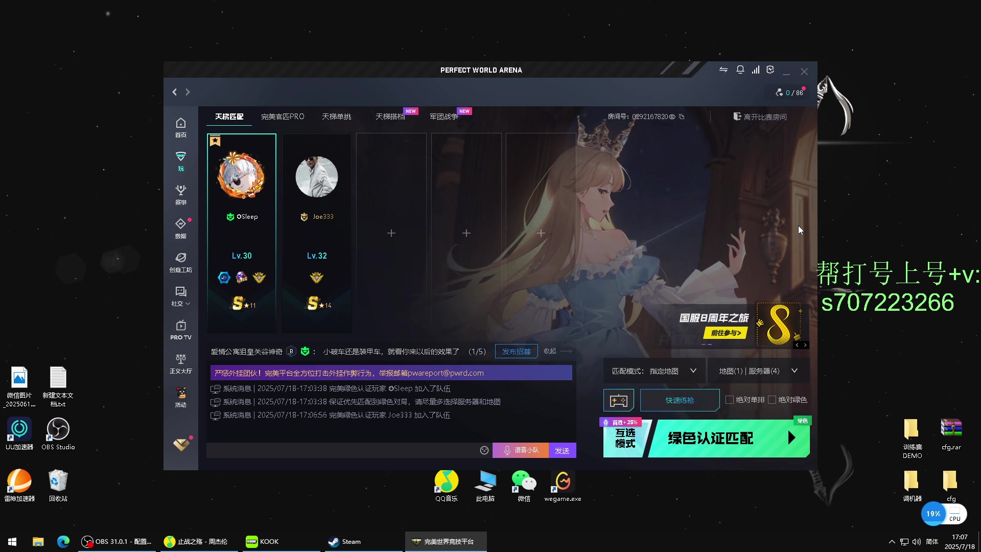981x552 pixels.
Task: Open the 赛事 tournaments sidebar icon
Action: click(x=180, y=195)
